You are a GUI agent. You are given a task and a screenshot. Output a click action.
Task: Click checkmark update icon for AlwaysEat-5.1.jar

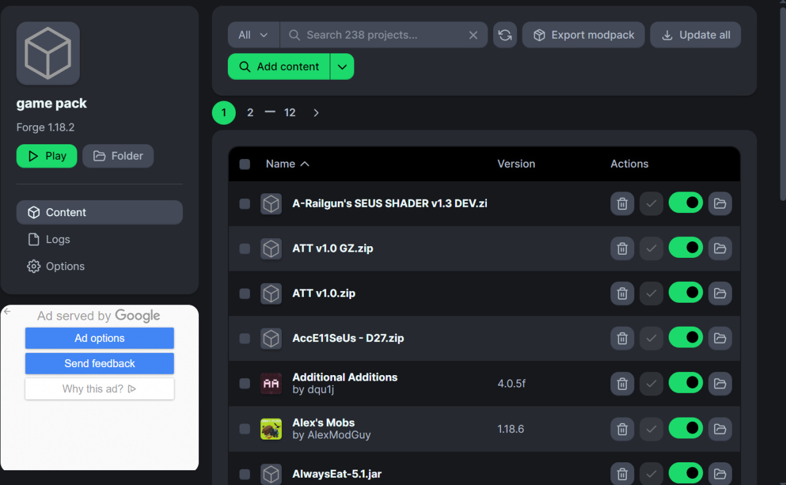(652, 474)
